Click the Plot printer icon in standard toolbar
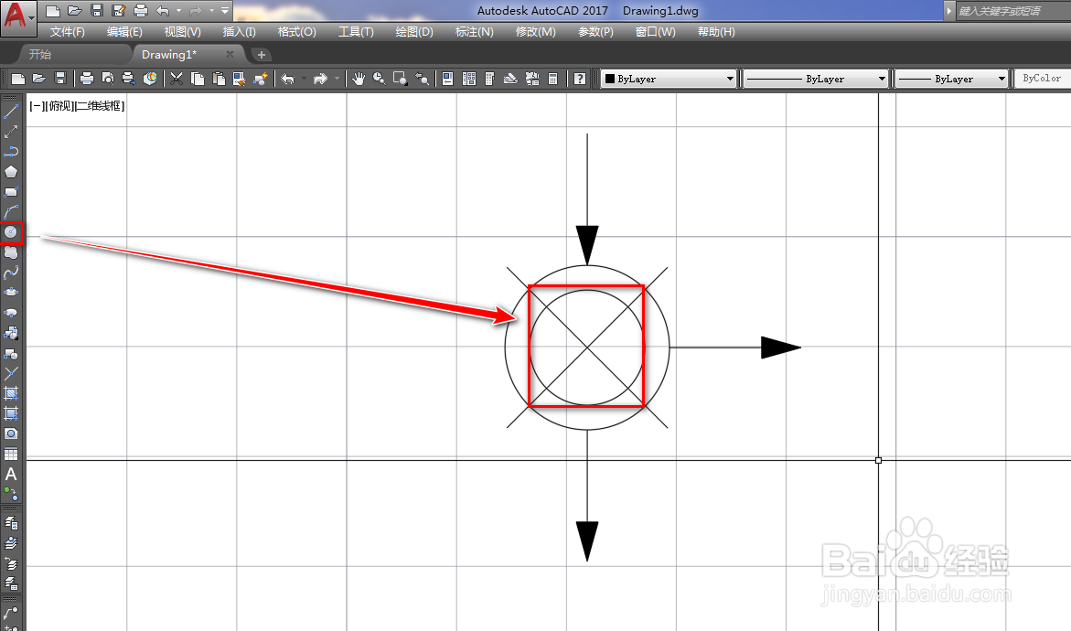Screen dimensions: 1071x631 coord(87,79)
